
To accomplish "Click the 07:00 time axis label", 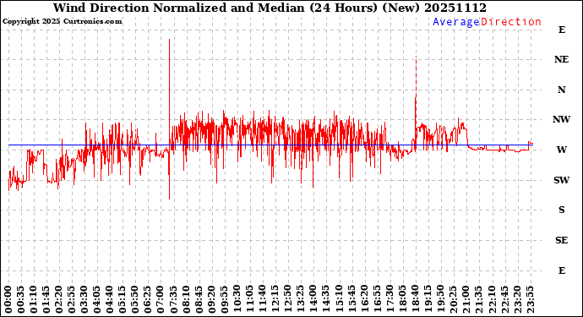I will tap(161, 299).
